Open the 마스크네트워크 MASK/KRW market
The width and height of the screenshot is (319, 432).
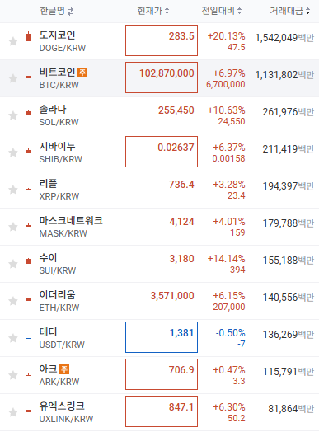click(71, 227)
